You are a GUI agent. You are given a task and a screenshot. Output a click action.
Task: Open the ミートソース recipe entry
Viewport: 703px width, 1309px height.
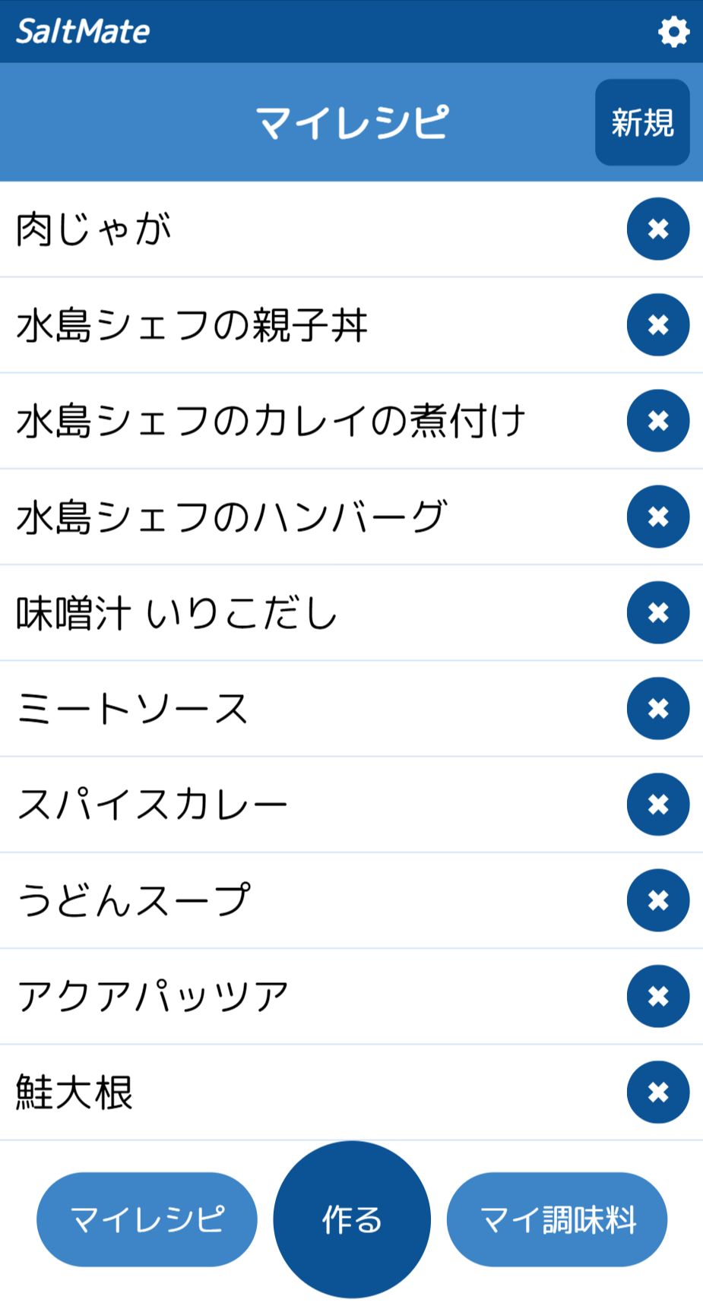point(132,709)
